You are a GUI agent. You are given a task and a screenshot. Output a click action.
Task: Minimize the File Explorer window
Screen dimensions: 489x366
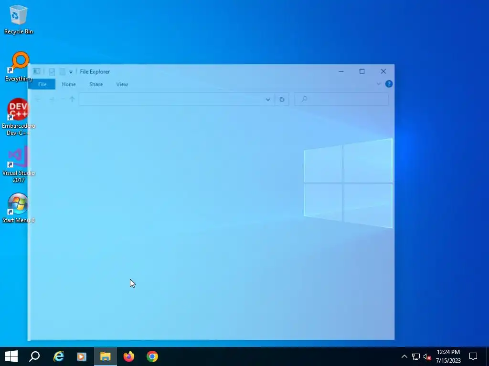pos(341,71)
